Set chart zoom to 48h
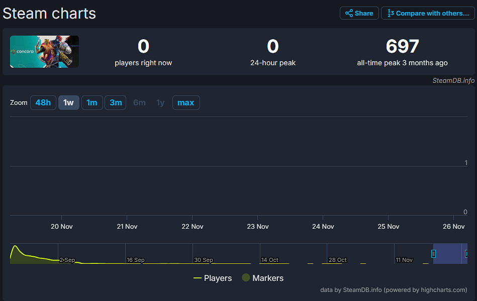 [x=43, y=103]
